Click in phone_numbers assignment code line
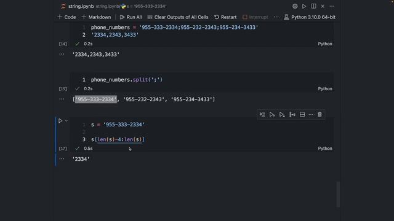 (x=174, y=27)
